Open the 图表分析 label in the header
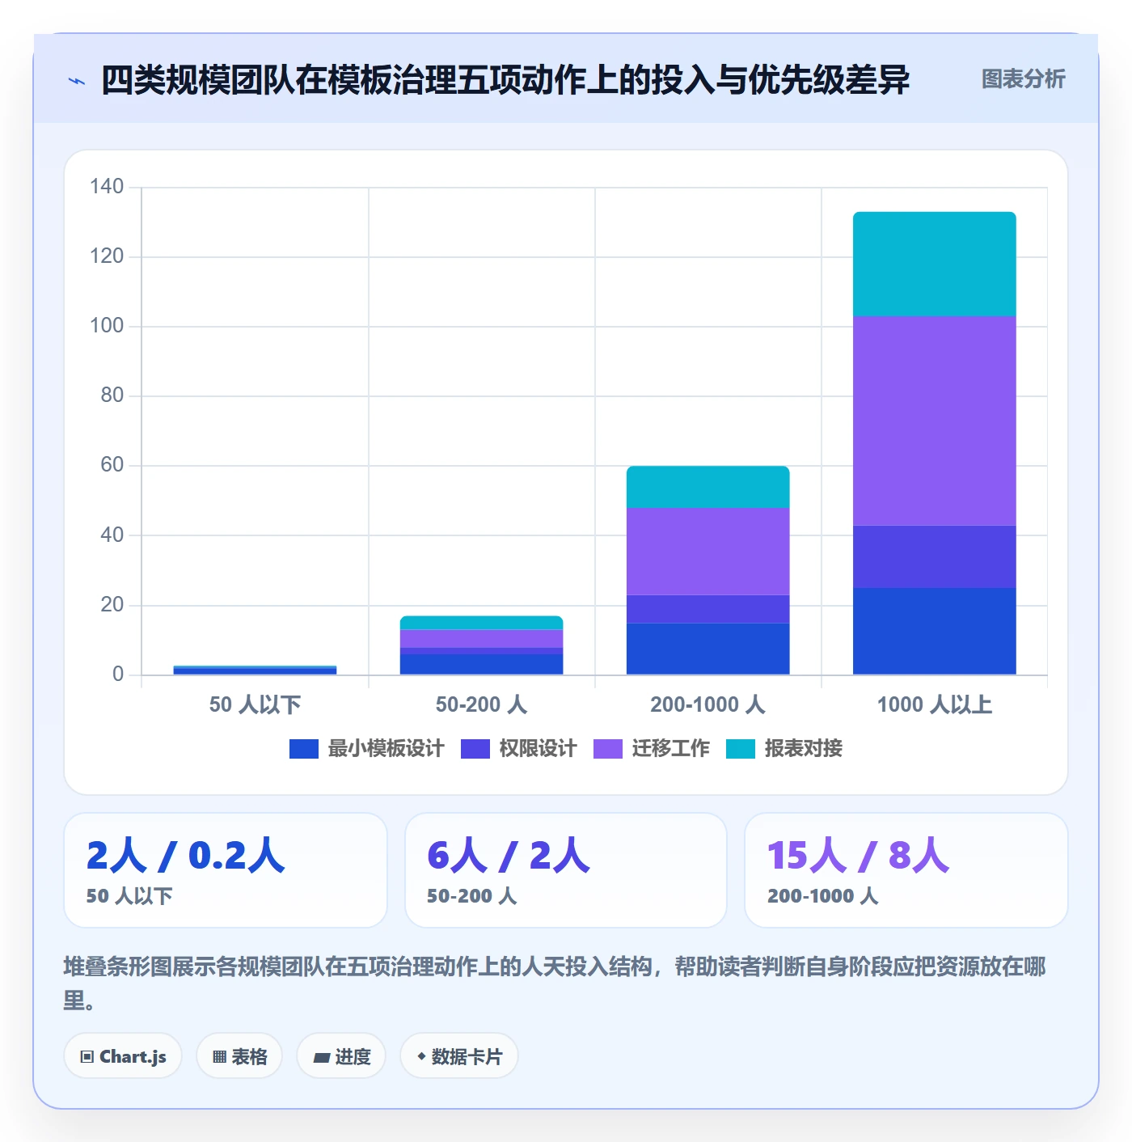Image resolution: width=1132 pixels, height=1142 pixels. click(1023, 79)
